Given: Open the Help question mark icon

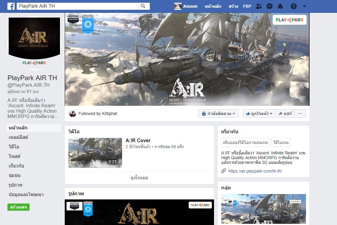Looking at the screenshot, I should [x=294, y=6].
